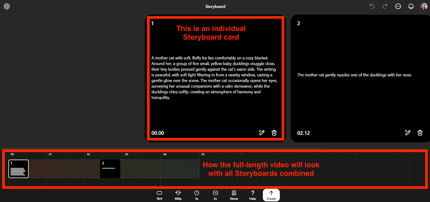Viewport: 430px width, 202px height.
Task: Click the card 2 description text
Action: click(x=354, y=75)
